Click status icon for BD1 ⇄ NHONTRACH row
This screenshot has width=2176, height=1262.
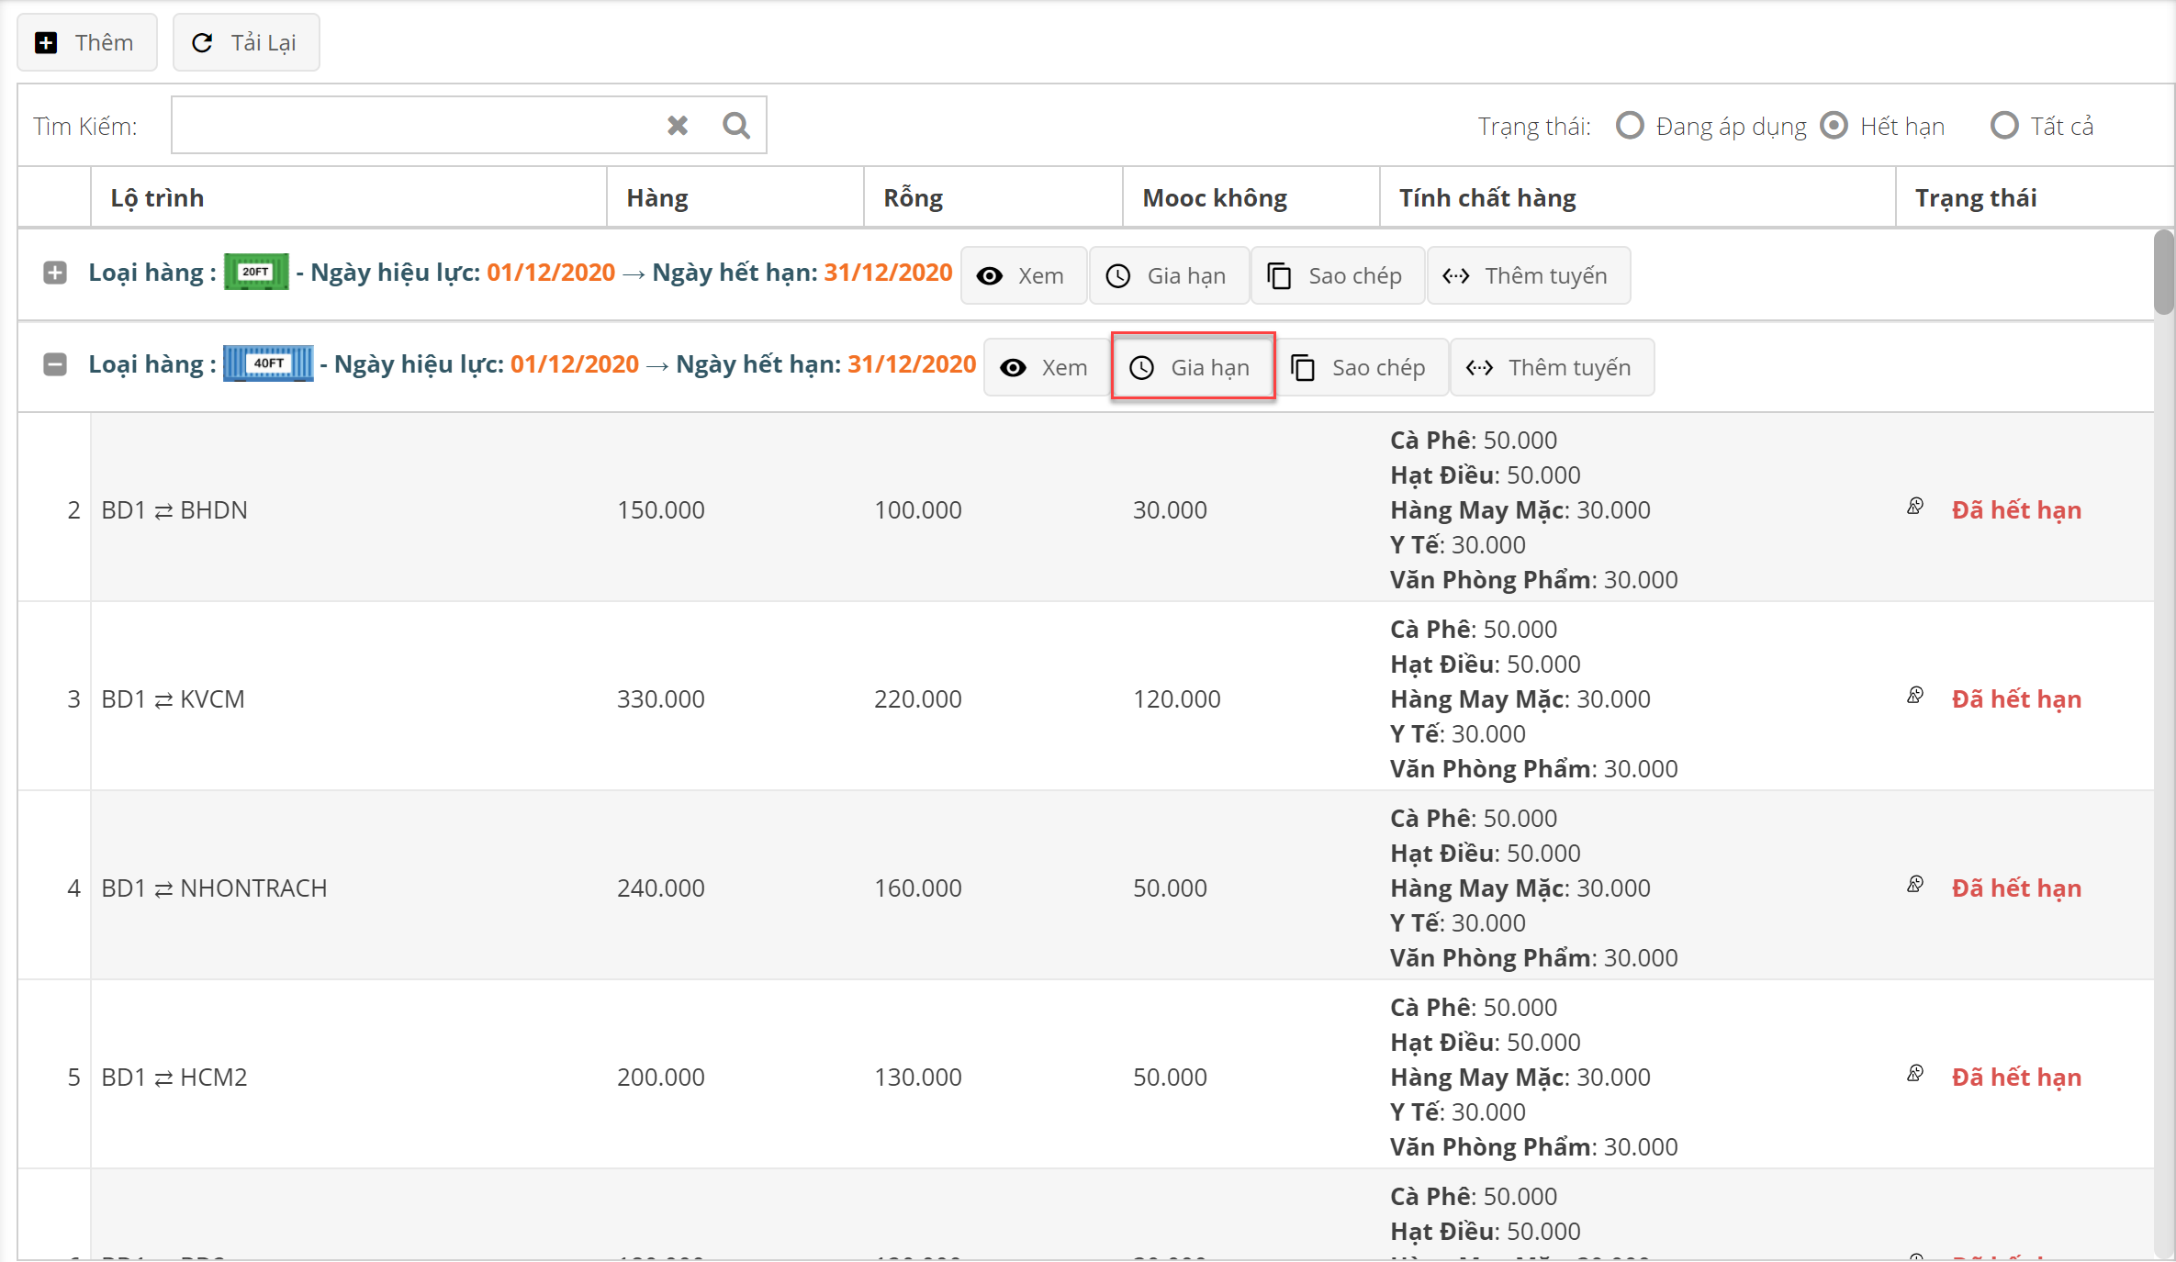point(1915,885)
